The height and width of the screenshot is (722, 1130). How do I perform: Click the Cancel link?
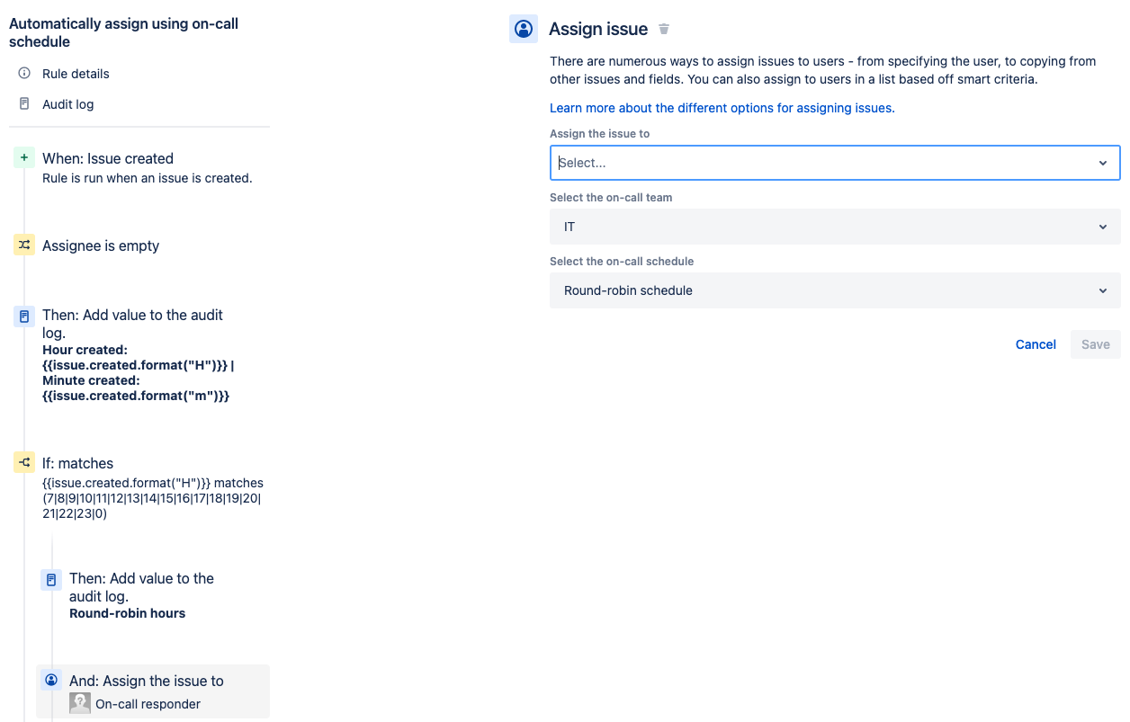pos(1036,344)
